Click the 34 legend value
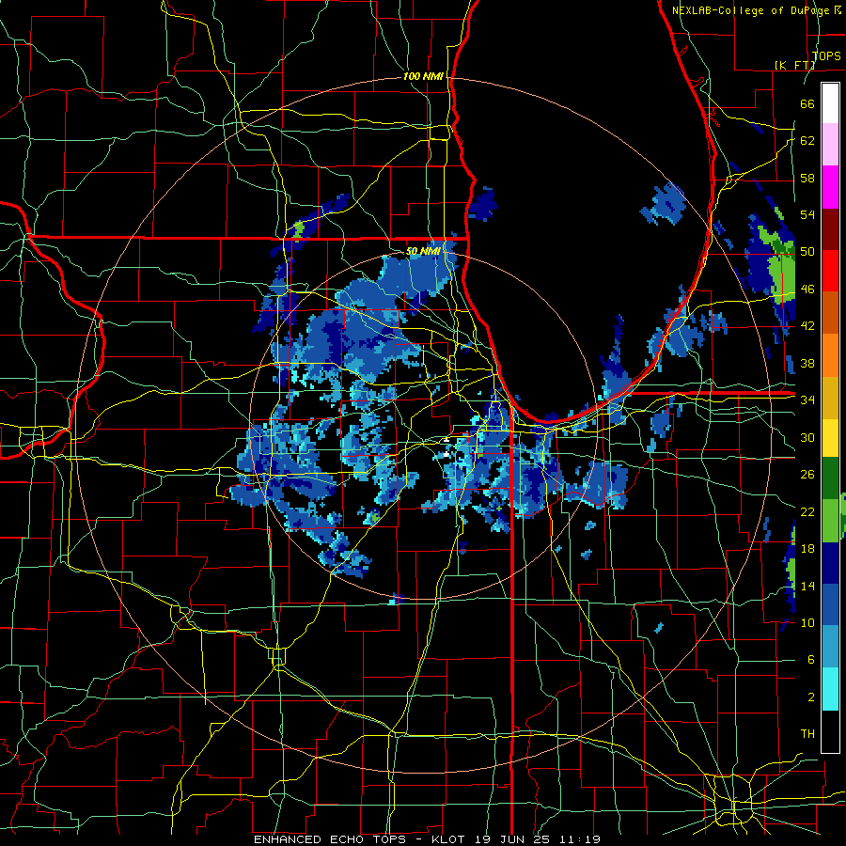 (807, 400)
